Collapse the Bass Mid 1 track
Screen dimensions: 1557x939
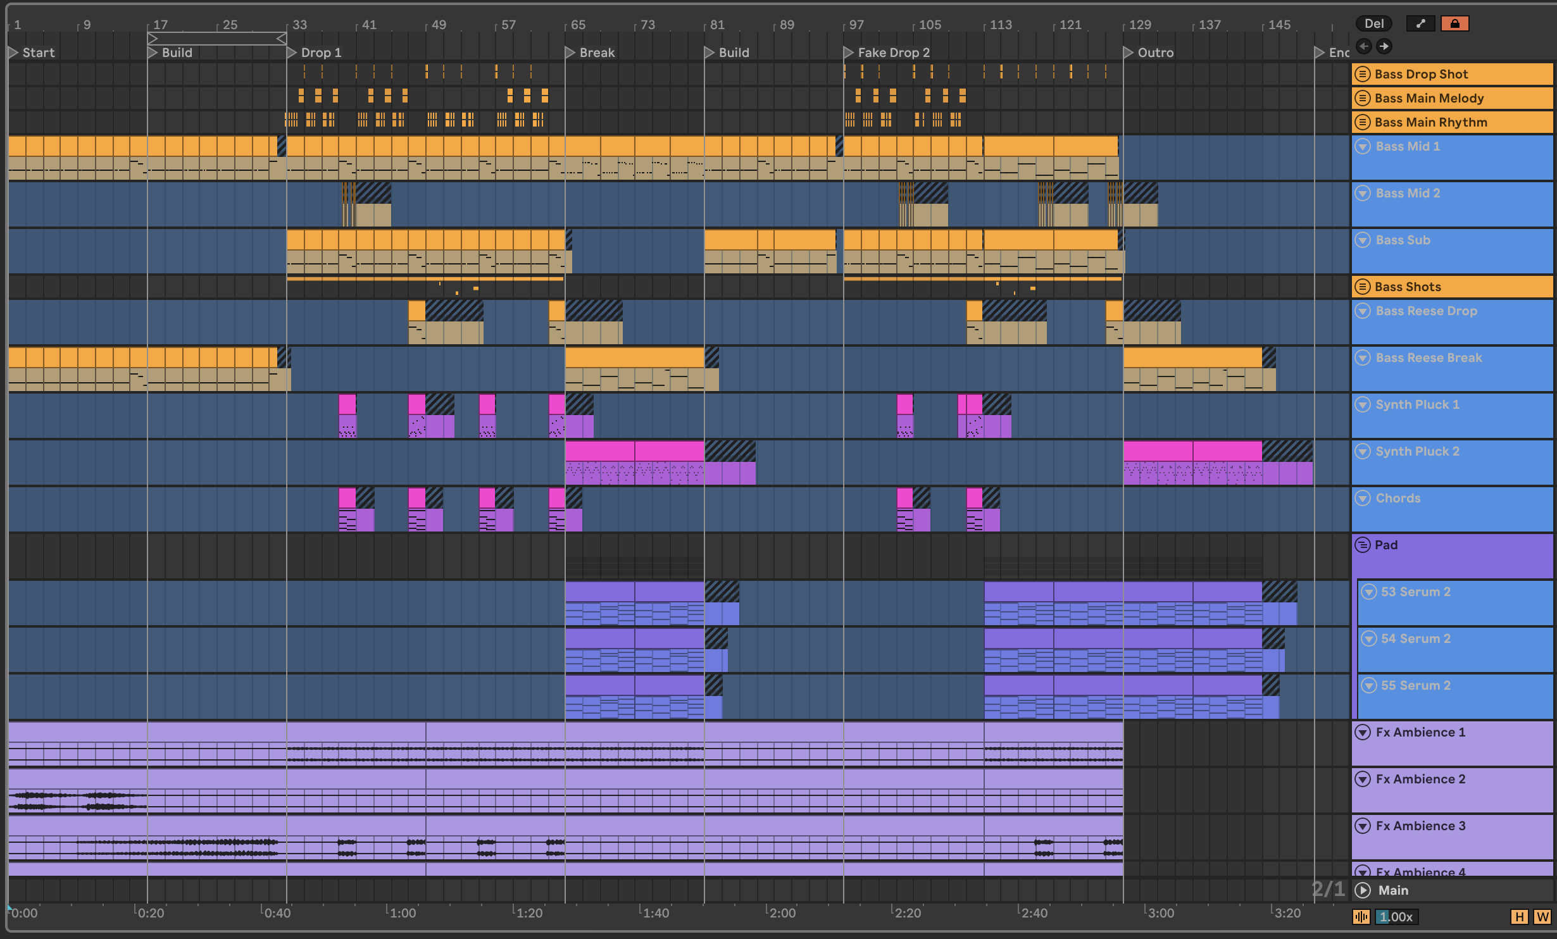coord(1363,146)
